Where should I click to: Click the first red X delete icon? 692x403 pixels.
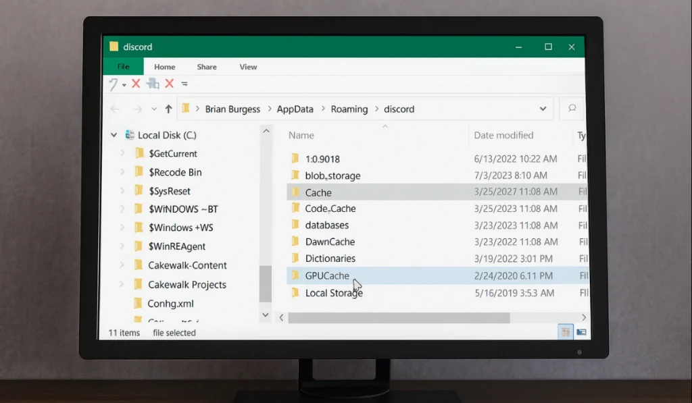click(x=136, y=83)
